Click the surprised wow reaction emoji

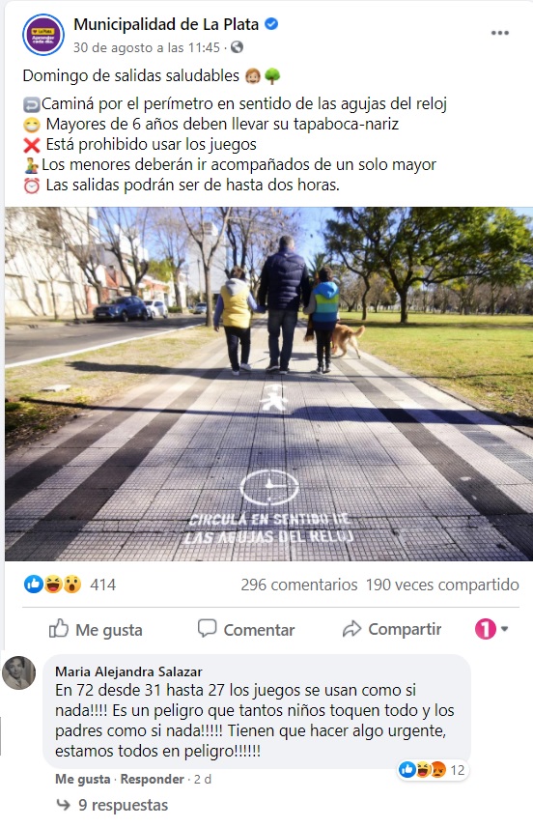(x=72, y=584)
